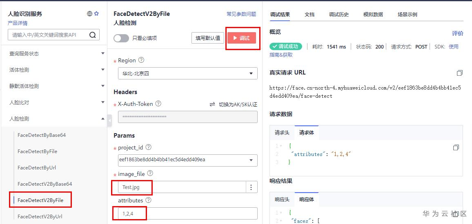The height and width of the screenshot is (224, 472).
Task: Toggle the 只看必填项 switch
Action: [121, 38]
